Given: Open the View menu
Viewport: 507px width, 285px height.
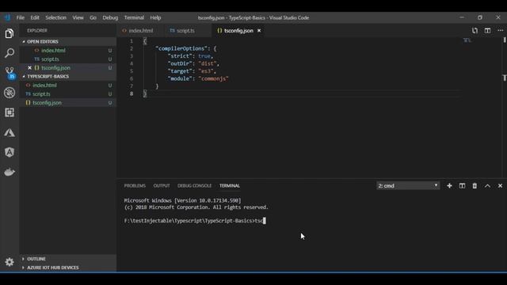Looking at the screenshot, I should [78, 17].
